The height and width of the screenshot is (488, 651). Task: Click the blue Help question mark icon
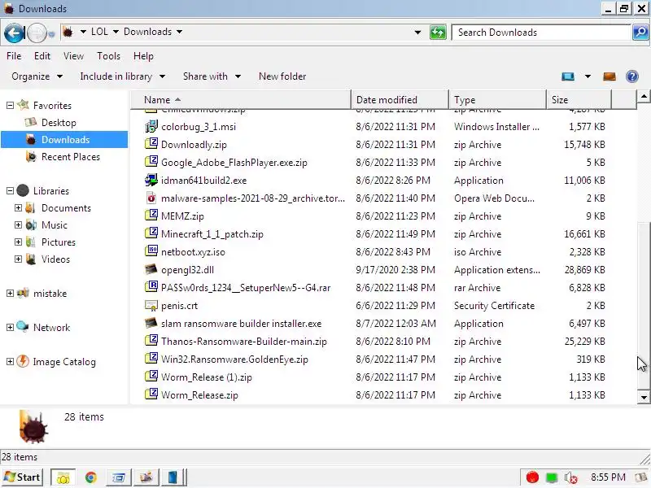click(632, 76)
